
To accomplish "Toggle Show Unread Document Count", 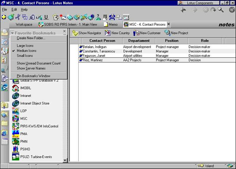I will click(x=39, y=64).
